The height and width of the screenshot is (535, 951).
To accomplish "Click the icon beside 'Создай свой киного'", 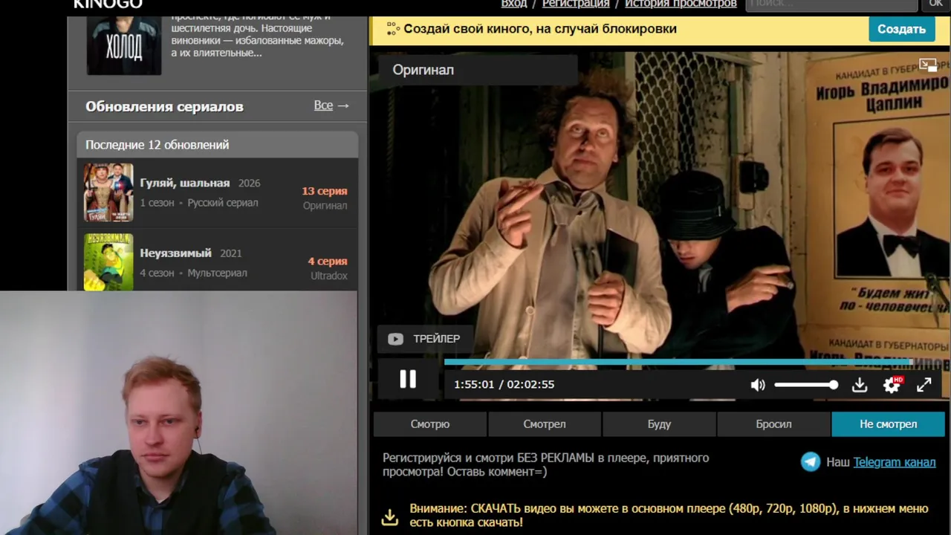I will (393, 29).
